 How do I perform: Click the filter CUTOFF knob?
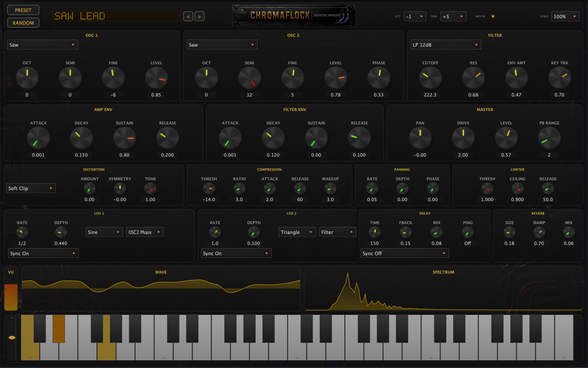(430, 78)
